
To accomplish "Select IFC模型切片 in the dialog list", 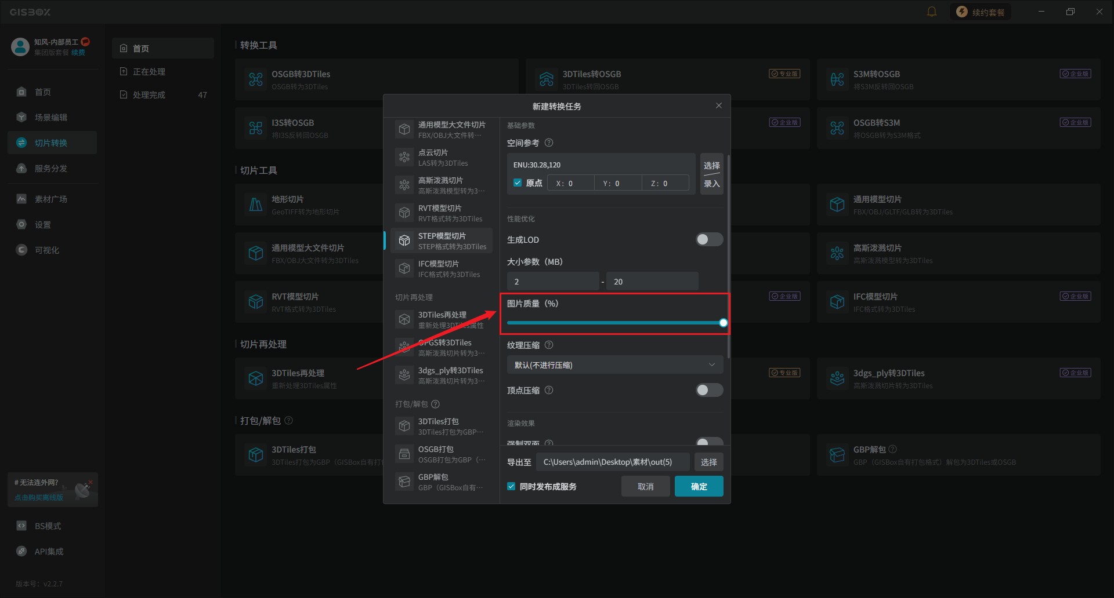I will click(442, 268).
